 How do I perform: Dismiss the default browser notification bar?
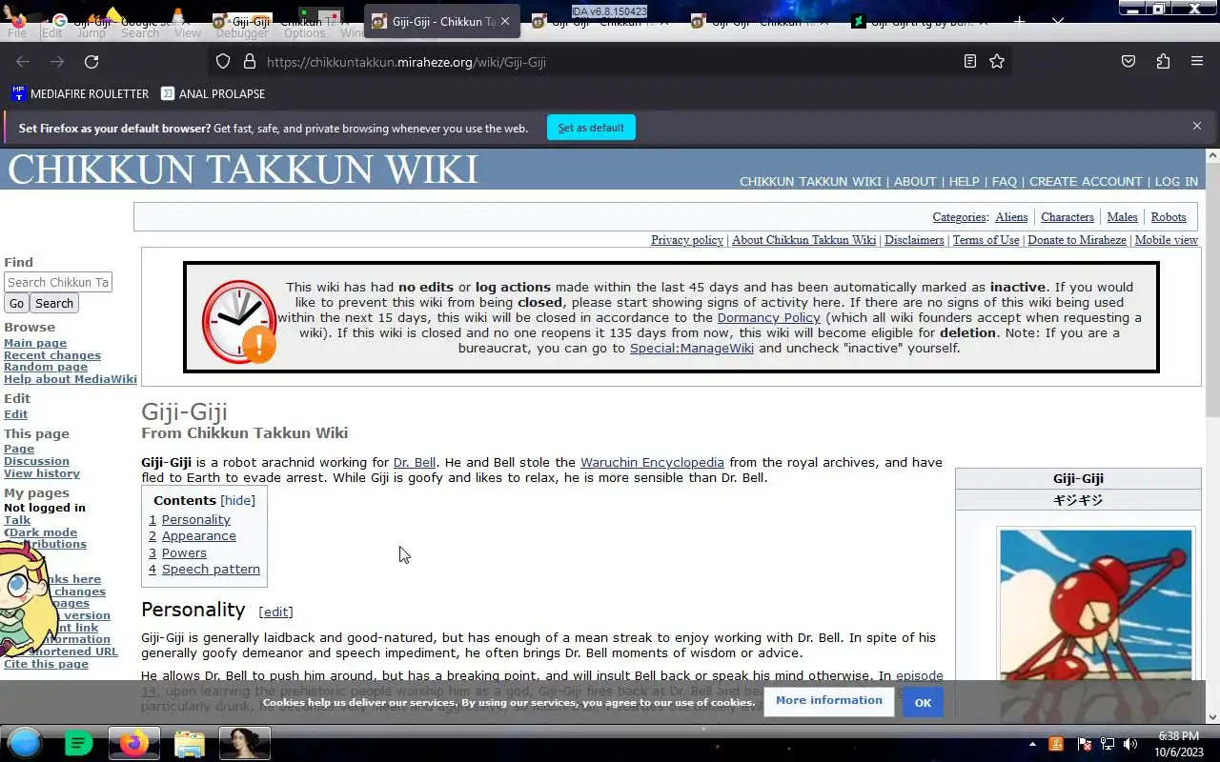(1197, 126)
